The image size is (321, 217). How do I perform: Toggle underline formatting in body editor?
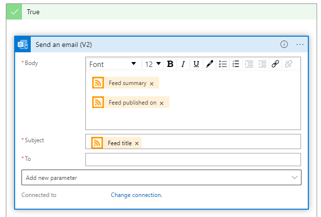[196, 64]
